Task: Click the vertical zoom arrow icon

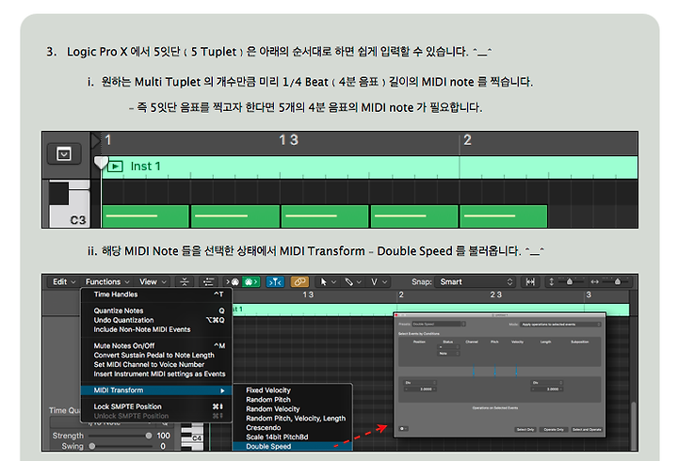Action: 551,281
